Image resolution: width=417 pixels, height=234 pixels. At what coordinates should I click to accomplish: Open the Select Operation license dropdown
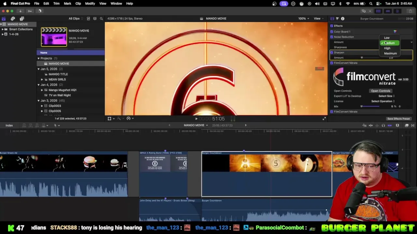[383, 101]
